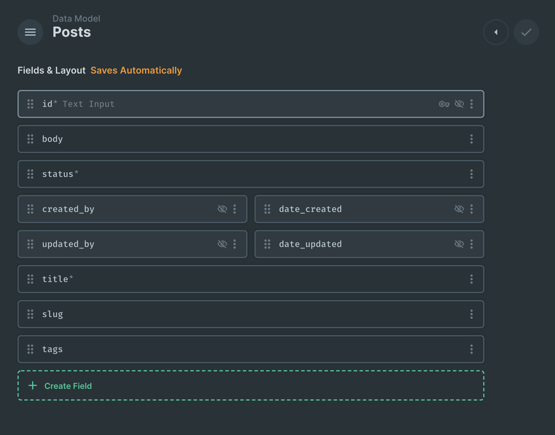This screenshot has width=555, height=435.
Task: Click the drag handle of body field
Action: 30,139
